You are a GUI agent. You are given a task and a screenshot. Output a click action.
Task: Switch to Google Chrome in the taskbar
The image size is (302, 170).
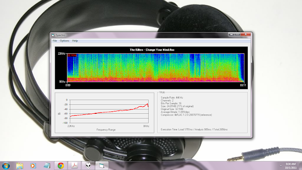point(61,166)
